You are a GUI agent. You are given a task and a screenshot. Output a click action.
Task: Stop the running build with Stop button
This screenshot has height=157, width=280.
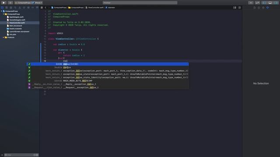(10, 3)
